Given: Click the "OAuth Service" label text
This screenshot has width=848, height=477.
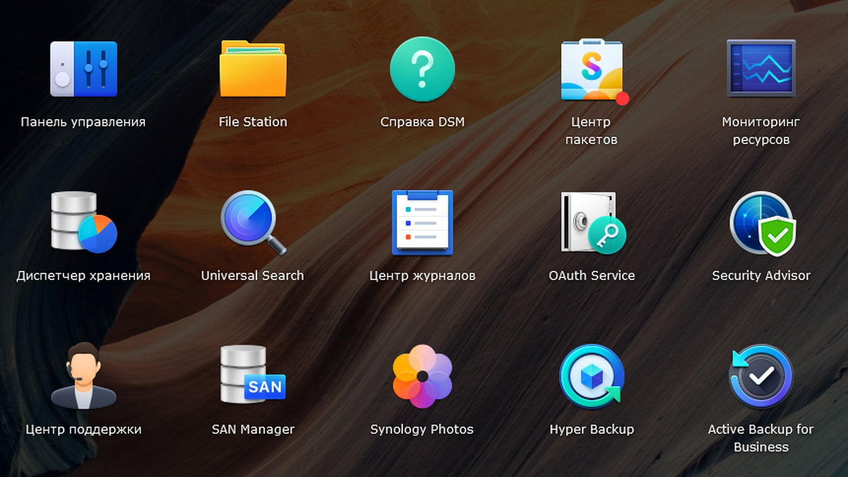Looking at the screenshot, I should click(x=592, y=276).
